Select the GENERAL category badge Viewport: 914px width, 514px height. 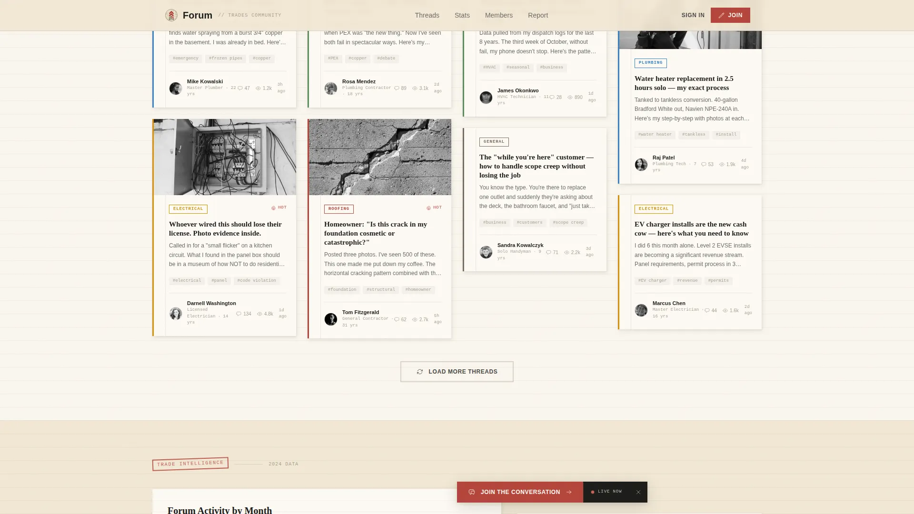[494, 142]
